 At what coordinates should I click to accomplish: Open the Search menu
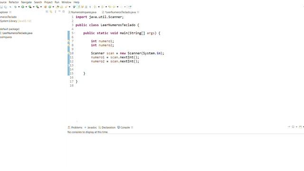pos(38,2)
